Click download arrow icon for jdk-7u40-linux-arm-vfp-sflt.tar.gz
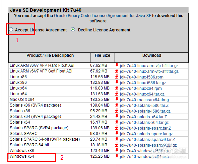The image size is (198, 164). [117, 71]
